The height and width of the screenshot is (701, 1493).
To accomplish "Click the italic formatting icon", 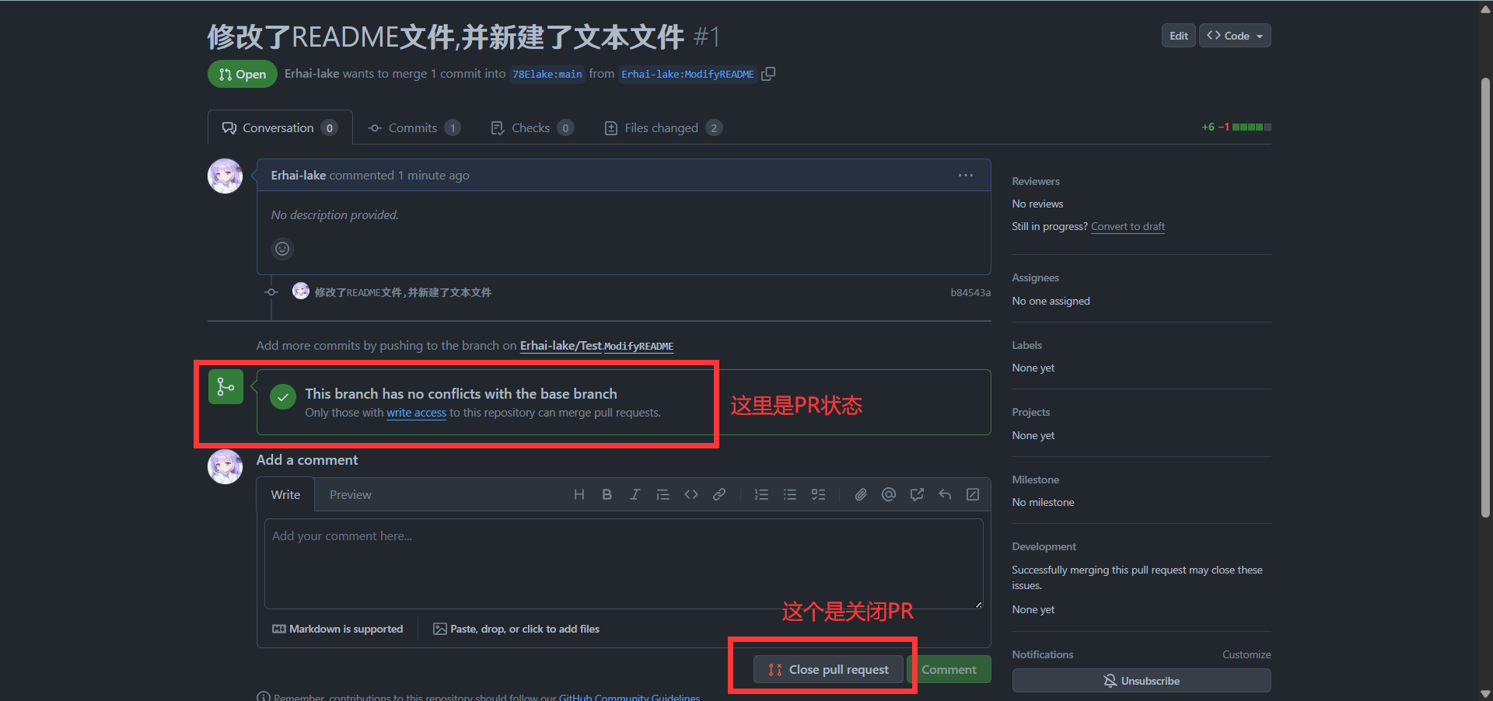I will click(x=635, y=494).
